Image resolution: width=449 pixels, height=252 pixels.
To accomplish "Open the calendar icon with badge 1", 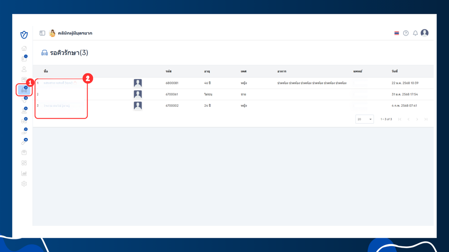I will coord(24,58).
